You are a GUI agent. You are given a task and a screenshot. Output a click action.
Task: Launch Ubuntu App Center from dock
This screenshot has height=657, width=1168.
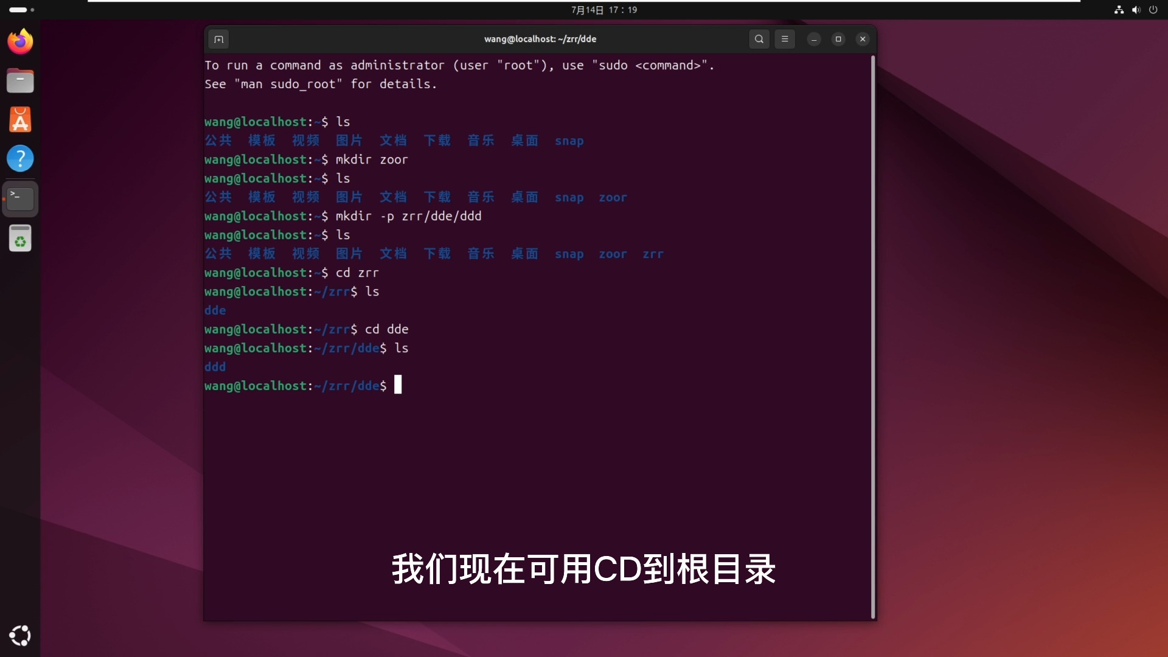click(20, 119)
